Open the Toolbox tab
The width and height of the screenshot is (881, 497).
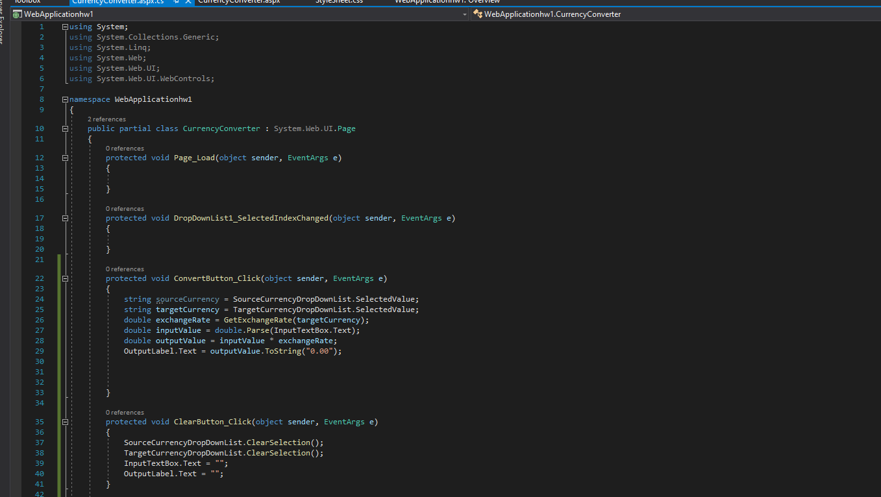[27, 2]
